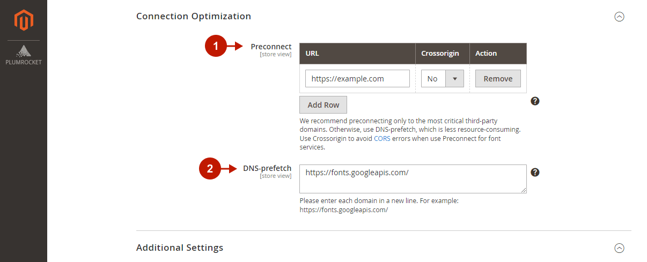Collapse the Additional Settings section chevron

619,248
